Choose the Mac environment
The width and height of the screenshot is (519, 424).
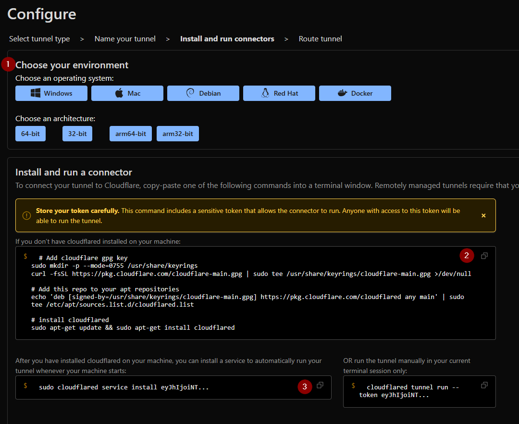[127, 93]
